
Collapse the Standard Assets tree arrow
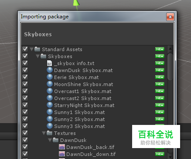pos(31,49)
